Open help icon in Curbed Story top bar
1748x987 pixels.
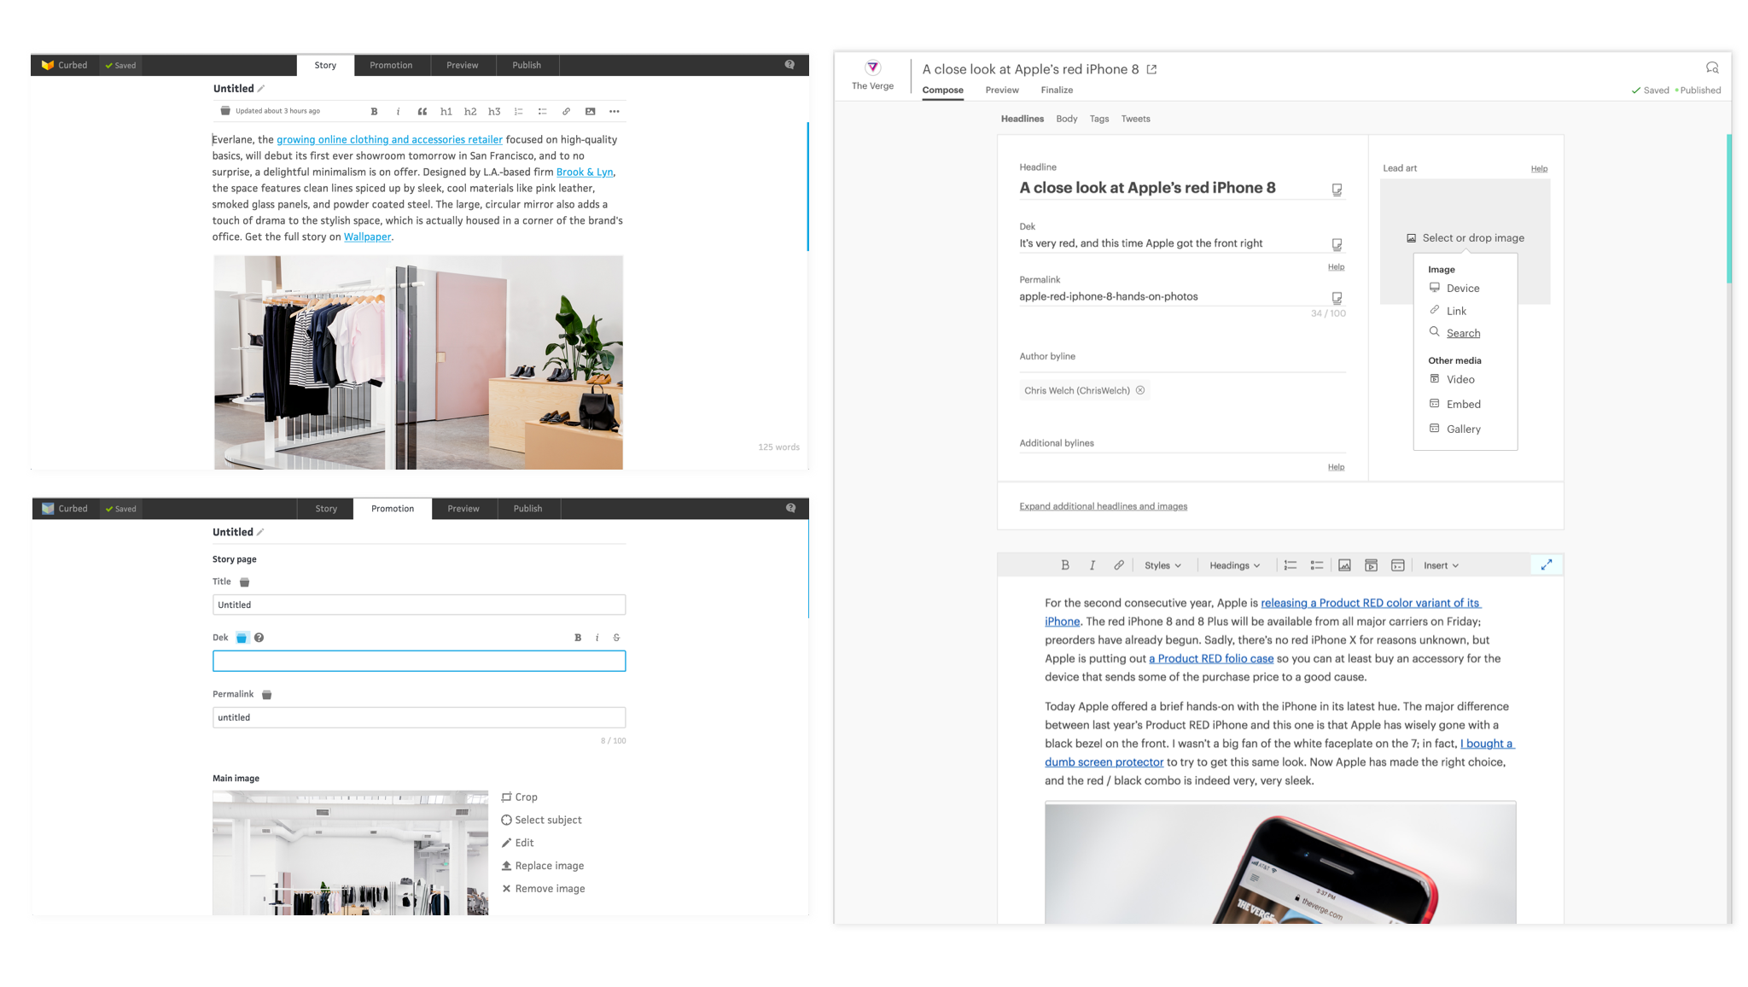pyautogui.click(x=790, y=65)
